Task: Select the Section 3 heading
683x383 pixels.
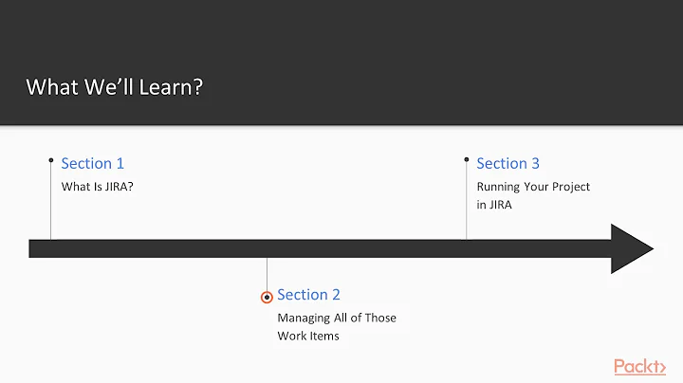Action: [508, 163]
